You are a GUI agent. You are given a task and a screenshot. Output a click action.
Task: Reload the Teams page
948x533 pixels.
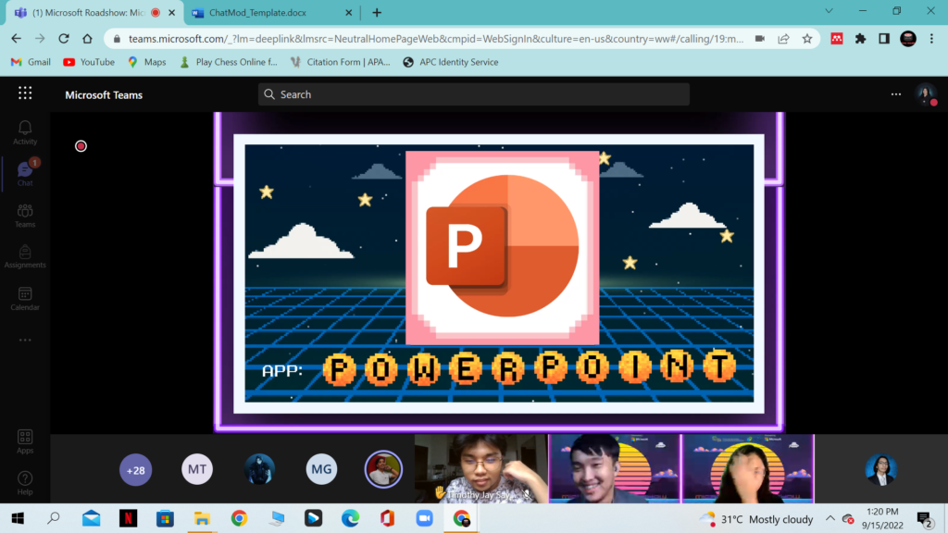[64, 39]
